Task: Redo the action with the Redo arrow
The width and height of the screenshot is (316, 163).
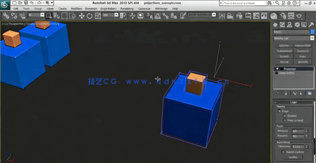Action: coord(39,3)
